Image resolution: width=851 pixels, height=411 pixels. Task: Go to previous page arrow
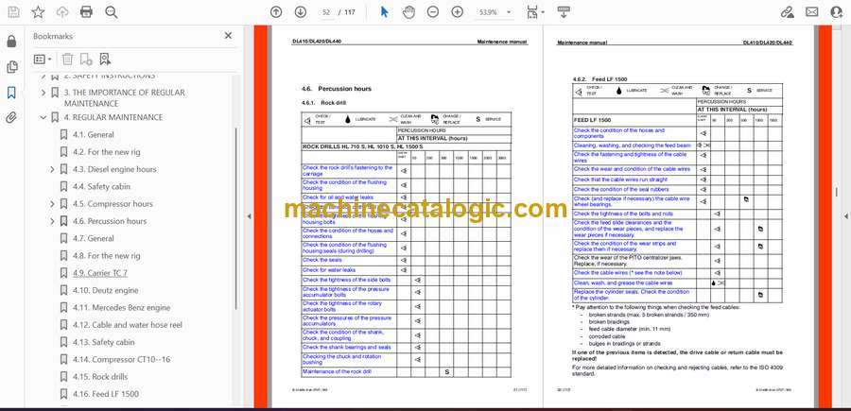coord(276,12)
